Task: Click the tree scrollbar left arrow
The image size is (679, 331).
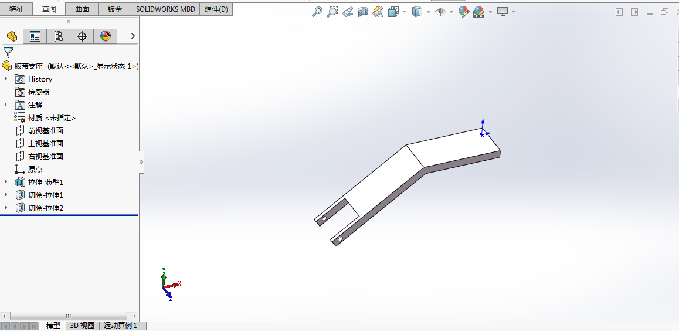Action: (4, 316)
